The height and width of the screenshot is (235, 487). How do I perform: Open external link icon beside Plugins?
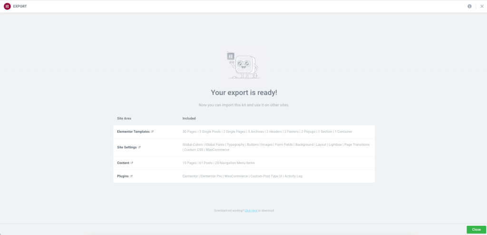(x=131, y=176)
